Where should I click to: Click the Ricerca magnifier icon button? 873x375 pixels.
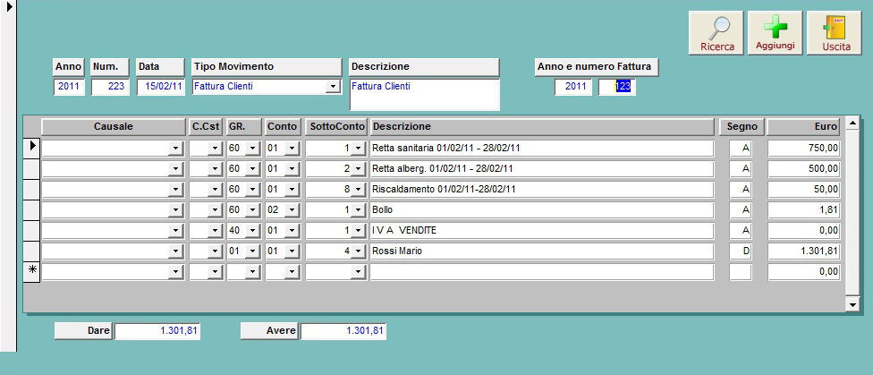[x=716, y=34]
